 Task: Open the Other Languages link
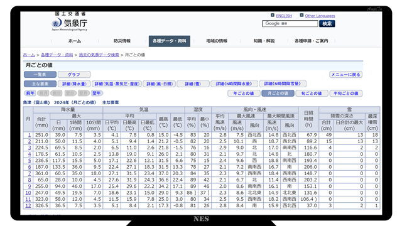click(320, 16)
